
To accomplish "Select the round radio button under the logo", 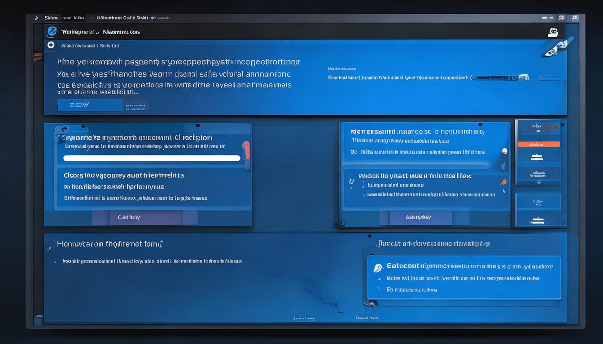I will (x=51, y=45).
